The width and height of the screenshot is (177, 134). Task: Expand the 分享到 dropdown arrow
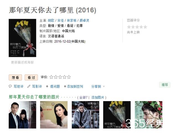pyautogui.click(x=104, y=86)
